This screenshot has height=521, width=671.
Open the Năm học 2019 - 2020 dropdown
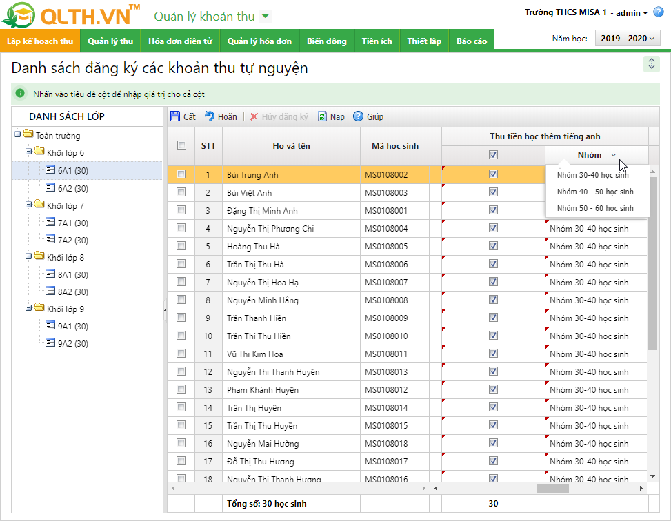628,39
